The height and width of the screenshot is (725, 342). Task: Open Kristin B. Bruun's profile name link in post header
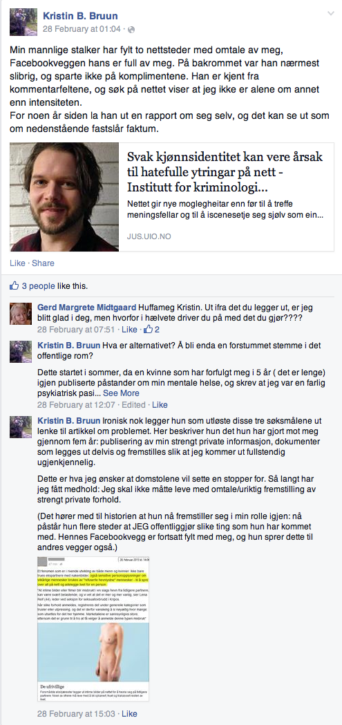click(x=80, y=16)
